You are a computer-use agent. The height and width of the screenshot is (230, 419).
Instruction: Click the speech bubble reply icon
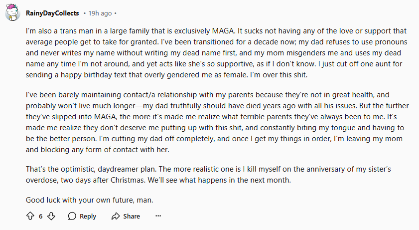(72, 216)
